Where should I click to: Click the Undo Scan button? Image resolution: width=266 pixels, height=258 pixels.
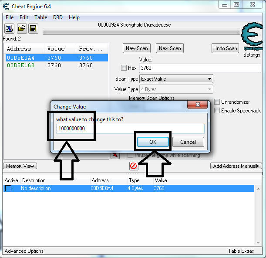(x=225, y=48)
